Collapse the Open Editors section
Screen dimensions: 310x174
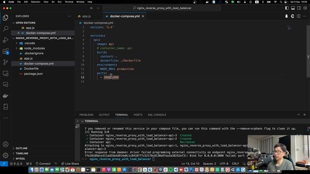click(x=14, y=23)
